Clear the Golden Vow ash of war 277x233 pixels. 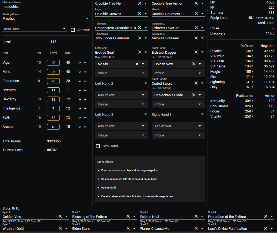tap(193, 64)
